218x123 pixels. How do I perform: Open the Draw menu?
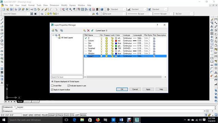pos(45,5)
